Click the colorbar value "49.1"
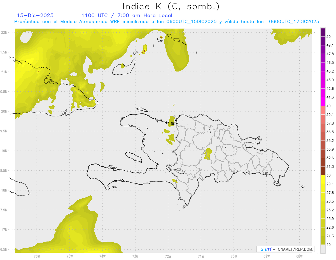 tap(330, 45)
